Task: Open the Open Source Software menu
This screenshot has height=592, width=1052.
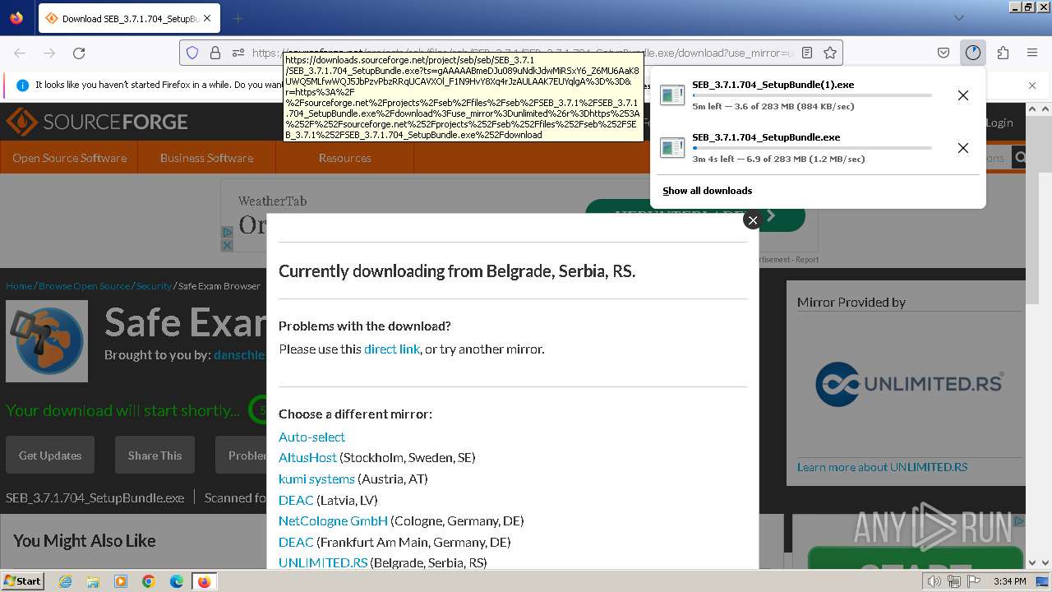Action: 69,158
